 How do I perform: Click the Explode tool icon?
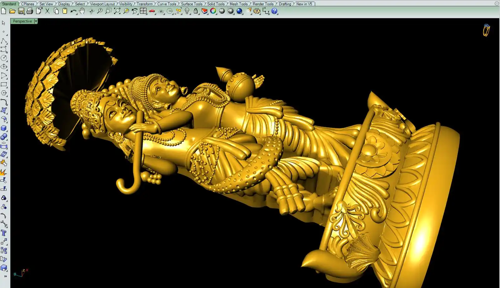click(4, 172)
